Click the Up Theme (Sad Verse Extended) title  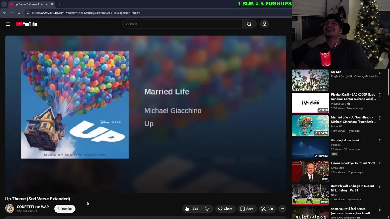pyautogui.click(x=38, y=199)
